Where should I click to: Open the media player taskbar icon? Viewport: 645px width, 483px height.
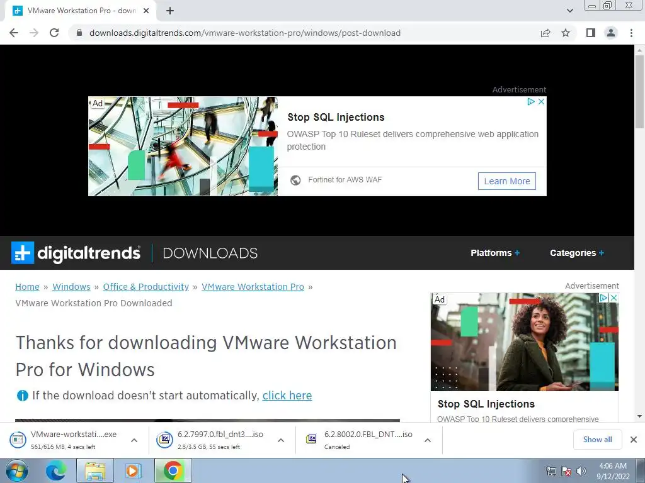click(133, 470)
